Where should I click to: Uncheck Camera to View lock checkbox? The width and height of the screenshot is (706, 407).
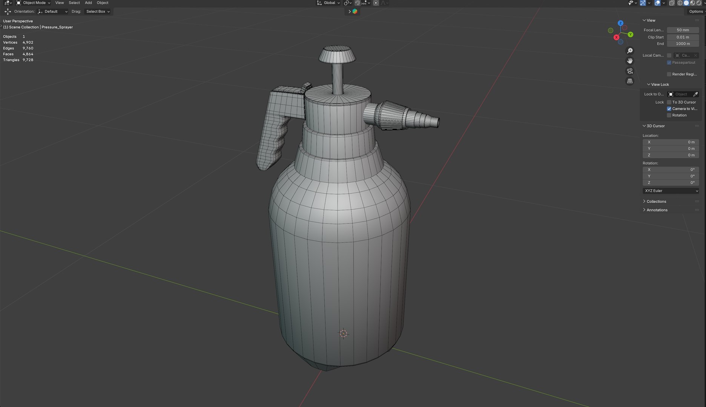coord(669,109)
